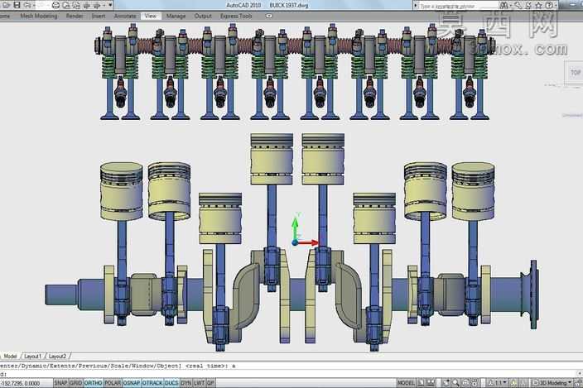The image size is (583, 388).
Task: Open the Output ribbon tab
Action: [x=203, y=16]
